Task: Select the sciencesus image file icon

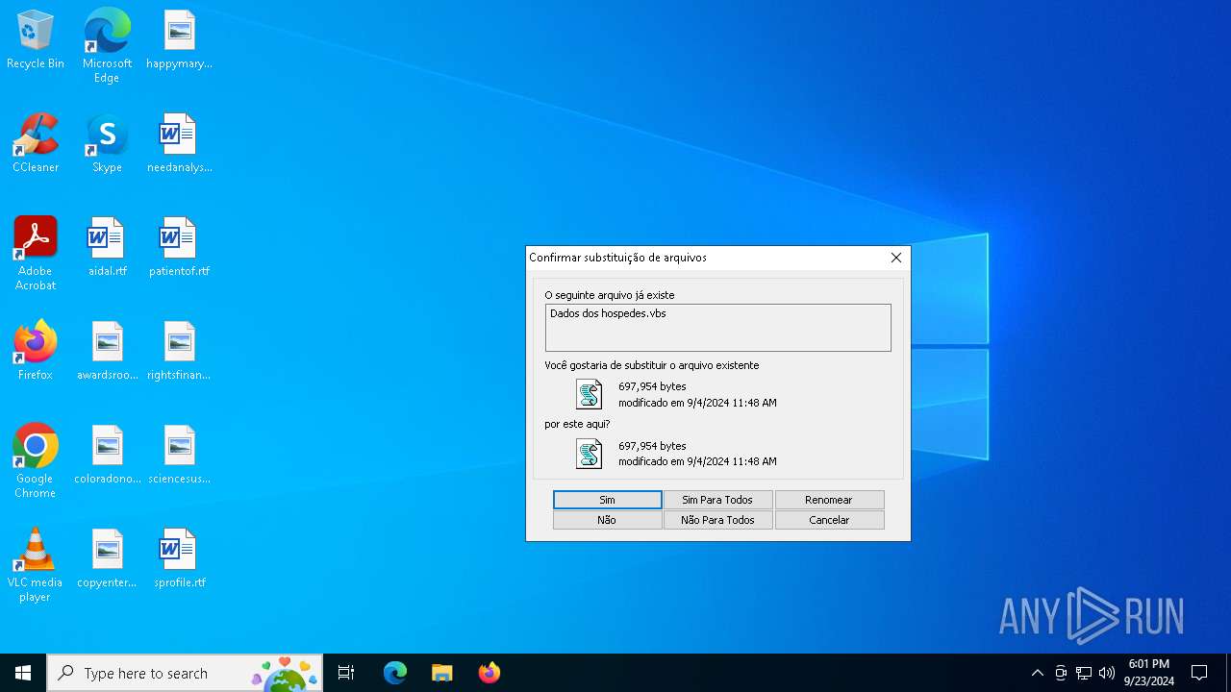Action: (x=179, y=456)
